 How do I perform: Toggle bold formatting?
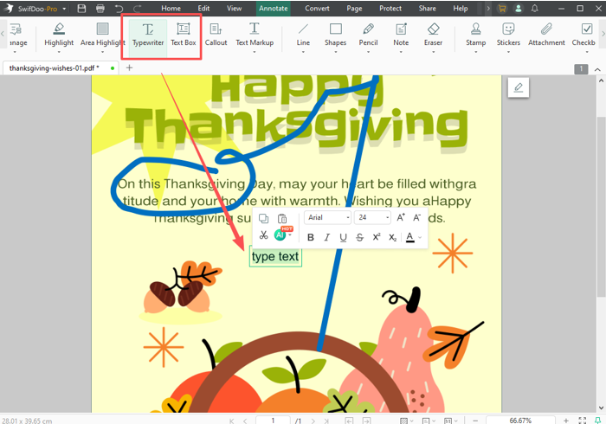click(x=310, y=237)
